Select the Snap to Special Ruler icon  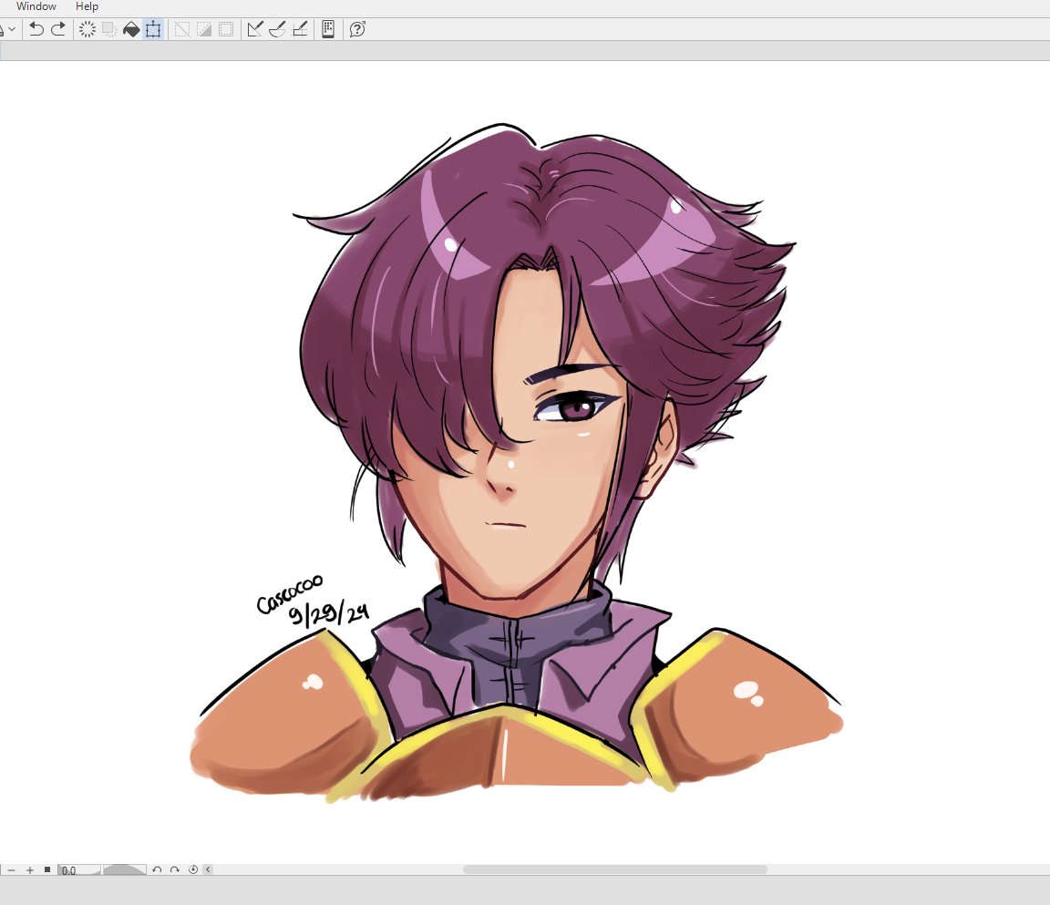pos(277,29)
